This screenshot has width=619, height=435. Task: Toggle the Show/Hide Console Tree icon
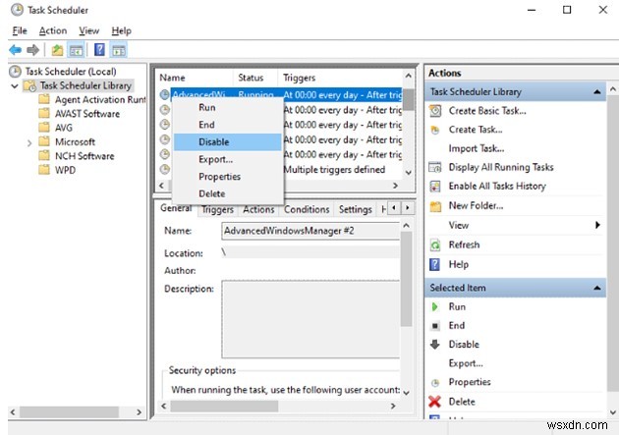pyautogui.click(x=76, y=50)
